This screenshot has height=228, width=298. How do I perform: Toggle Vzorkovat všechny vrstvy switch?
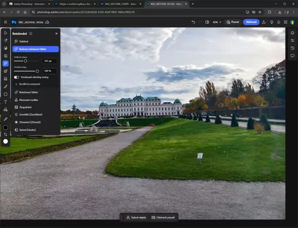pos(17,77)
